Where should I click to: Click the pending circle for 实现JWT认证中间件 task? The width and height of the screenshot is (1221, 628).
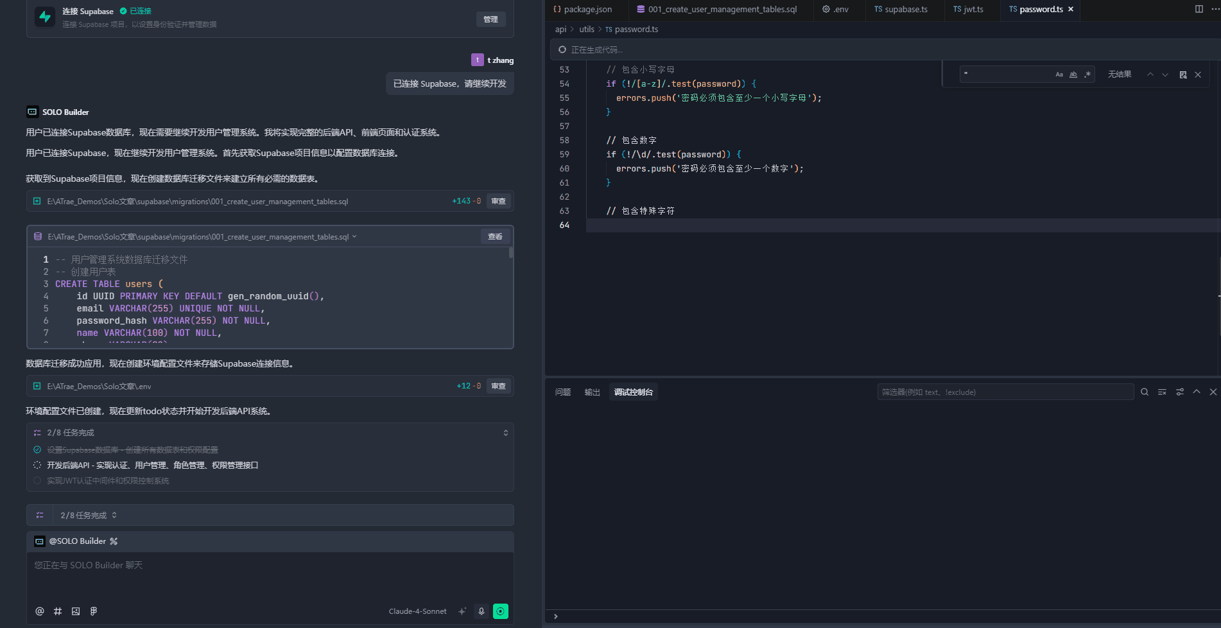pos(37,480)
